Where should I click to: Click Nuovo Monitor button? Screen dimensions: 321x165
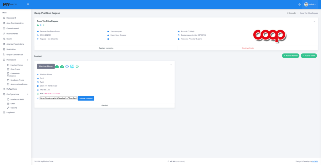291,56
